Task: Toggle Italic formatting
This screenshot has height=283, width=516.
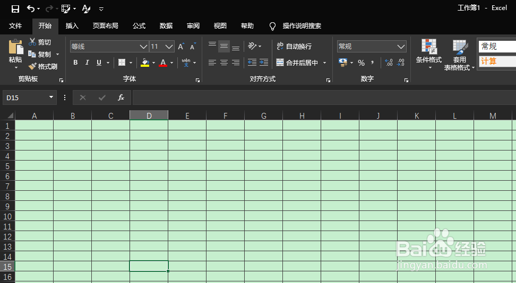Action: tap(87, 63)
